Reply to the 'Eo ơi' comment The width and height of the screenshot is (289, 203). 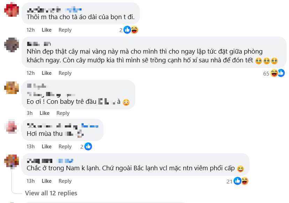pos(63,113)
